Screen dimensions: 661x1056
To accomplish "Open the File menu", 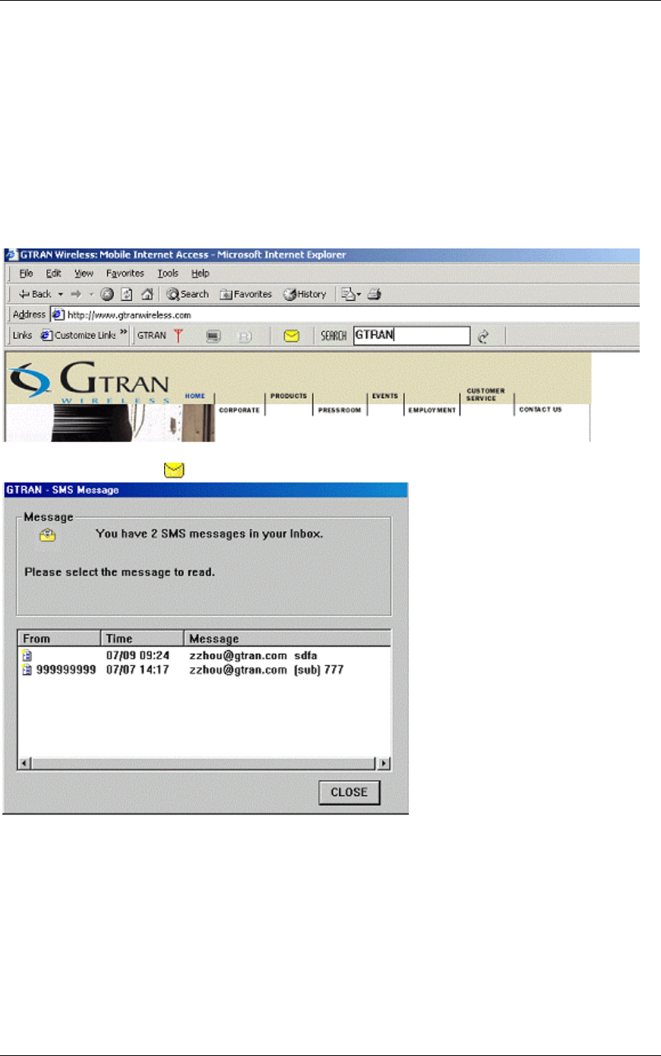I will pos(26,273).
